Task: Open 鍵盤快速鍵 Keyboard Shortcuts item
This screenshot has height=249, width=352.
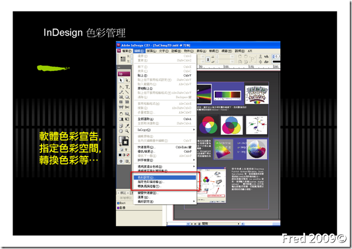Action: 165,193
